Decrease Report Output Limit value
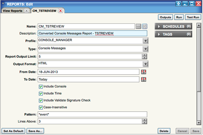Image resolution: width=203 pixels, height=135 pixels. (x=145, y=58)
